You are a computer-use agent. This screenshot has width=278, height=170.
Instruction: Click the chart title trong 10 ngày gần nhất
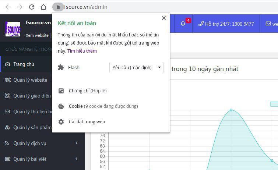205,69
